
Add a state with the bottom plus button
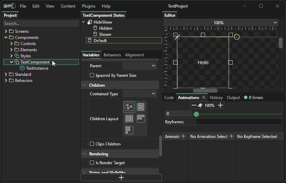121,178
